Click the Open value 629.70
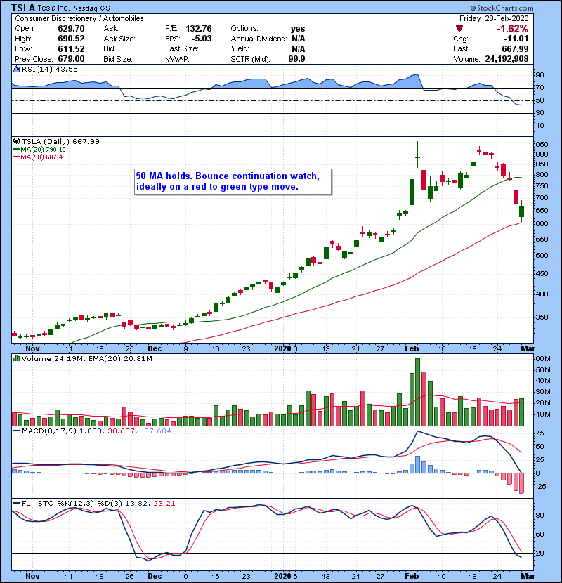562x583 pixels. (x=71, y=29)
